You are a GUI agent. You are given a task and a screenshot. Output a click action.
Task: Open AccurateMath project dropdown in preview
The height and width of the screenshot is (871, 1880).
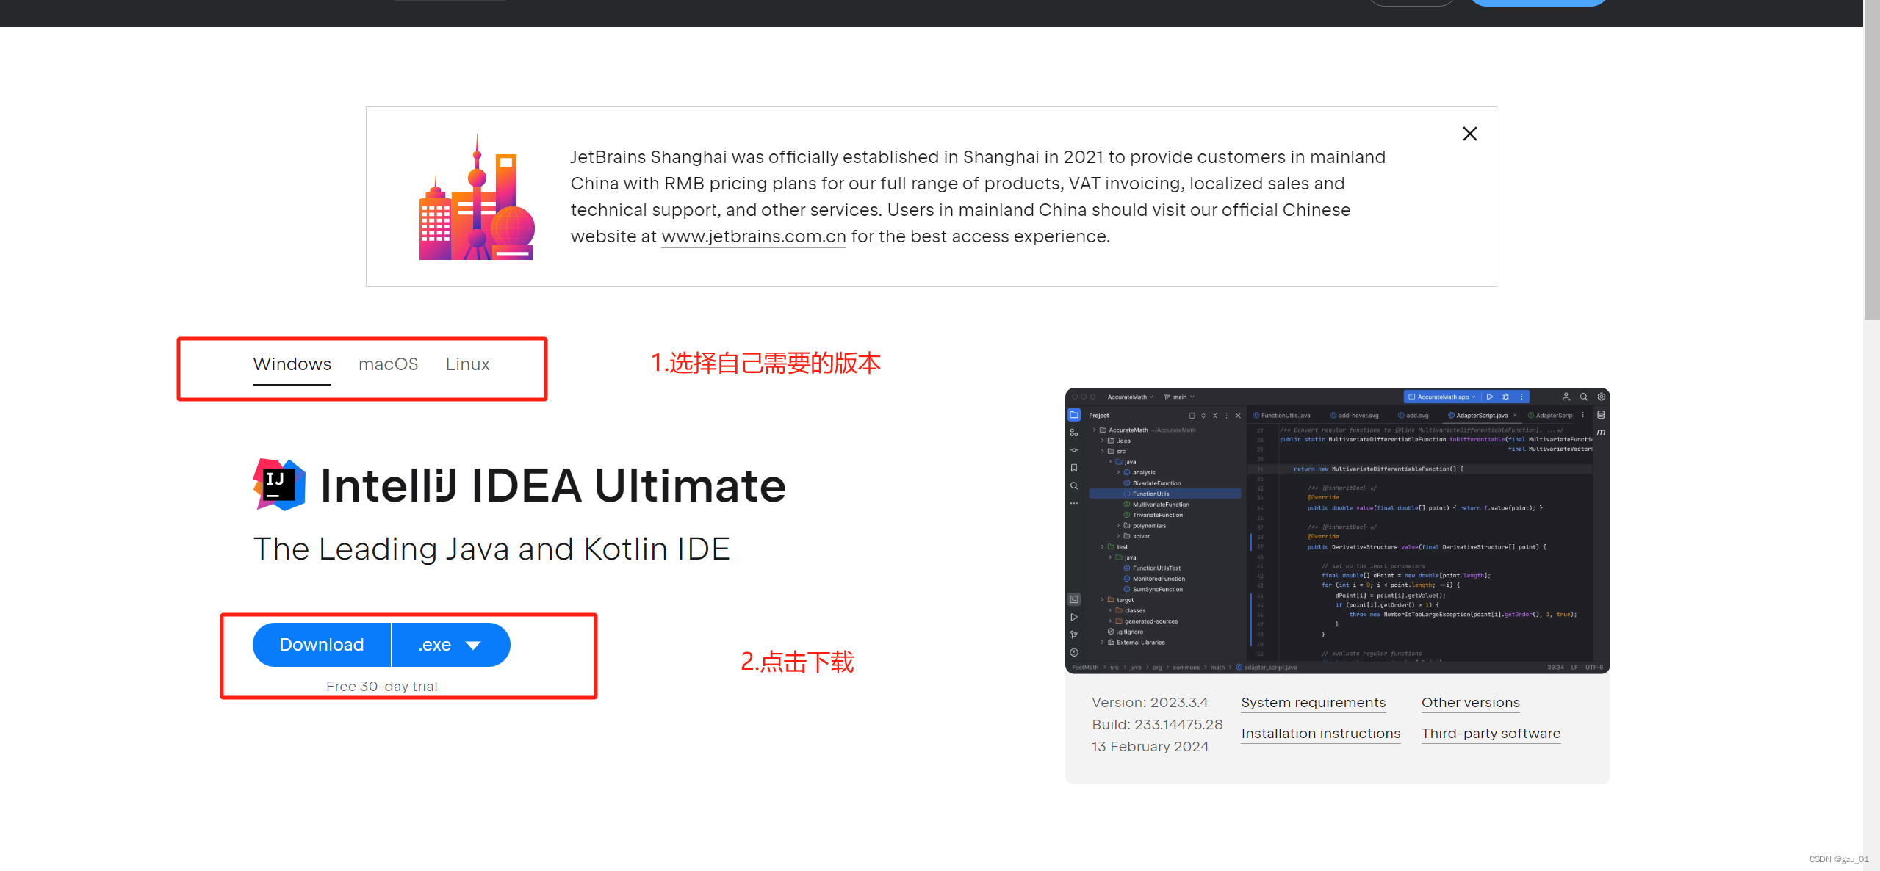(x=1130, y=397)
